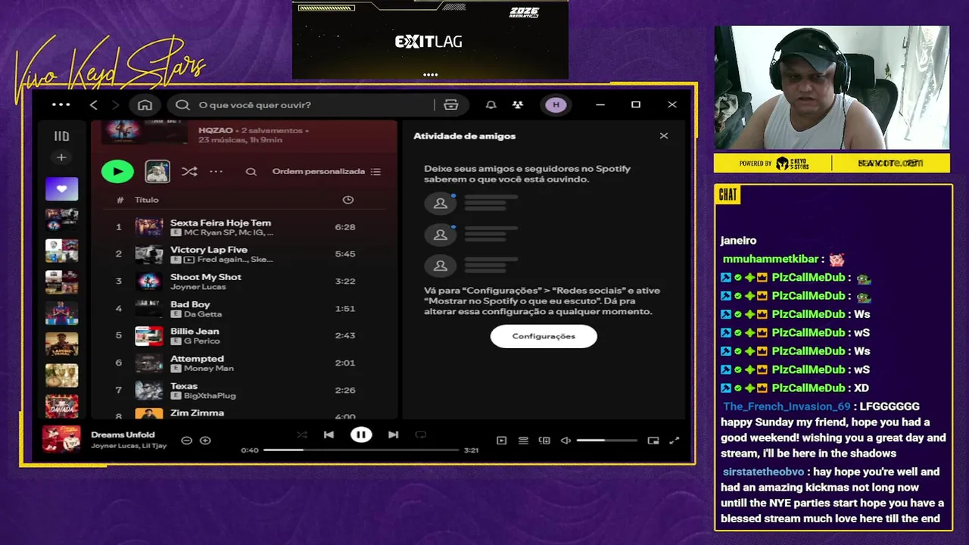Sort by duration clock column header
969x545 pixels.
tap(348, 200)
